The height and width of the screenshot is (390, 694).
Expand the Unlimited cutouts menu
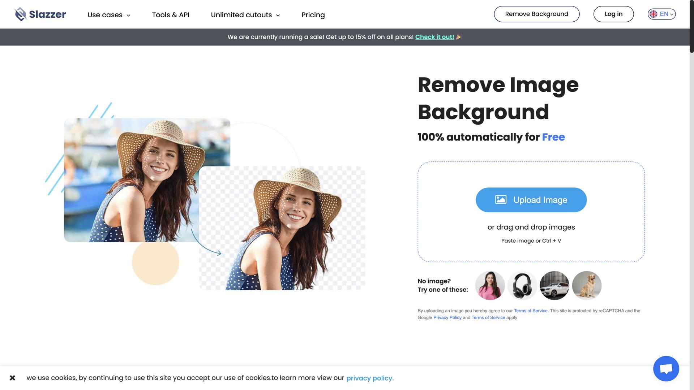[x=245, y=15]
